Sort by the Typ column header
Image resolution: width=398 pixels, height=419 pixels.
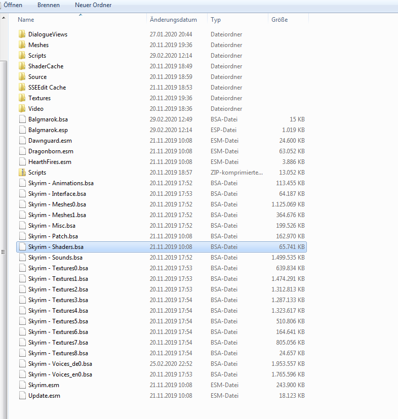click(x=216, y=20)
